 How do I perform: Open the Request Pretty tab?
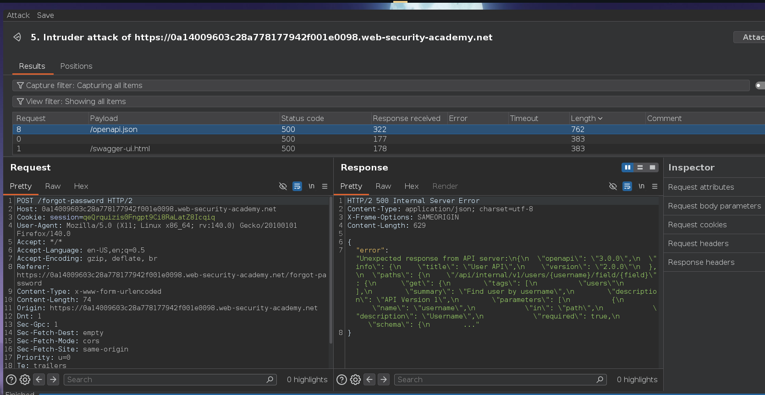21,186
